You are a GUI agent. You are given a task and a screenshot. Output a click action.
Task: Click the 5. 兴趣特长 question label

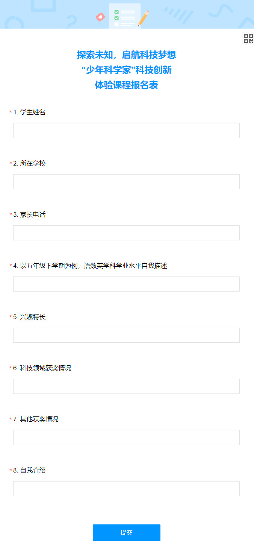pyautogui.click(x=29, y=317)
